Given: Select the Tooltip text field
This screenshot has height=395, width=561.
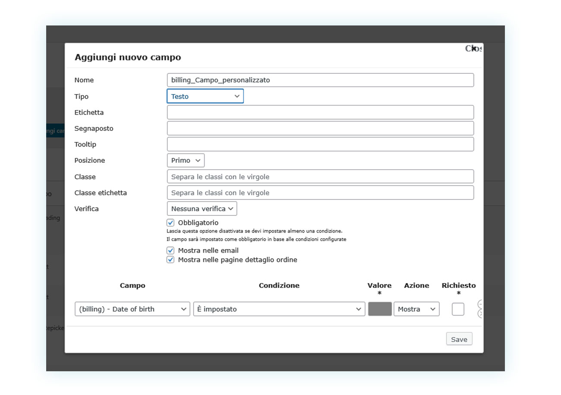Looking at the screenshot, I should click(x=320, y=144).
